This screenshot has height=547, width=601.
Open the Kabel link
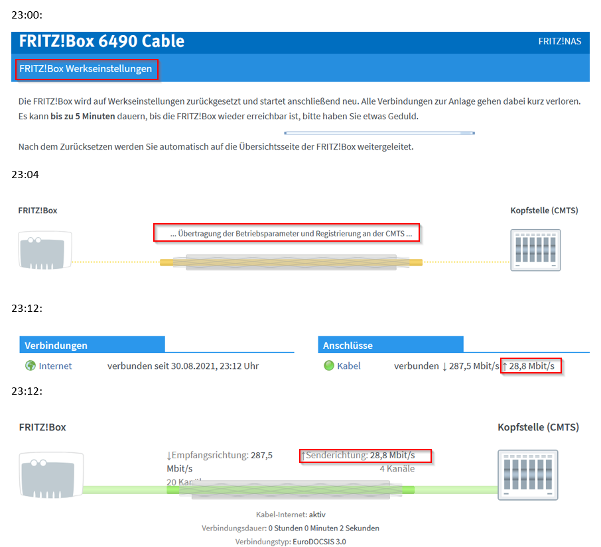(x=349, y=366)
